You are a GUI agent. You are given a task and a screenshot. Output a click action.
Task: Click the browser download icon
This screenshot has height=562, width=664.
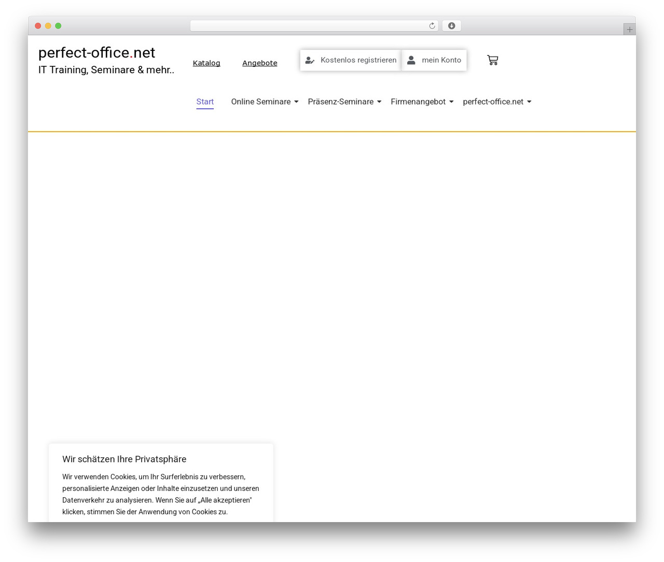451,26
